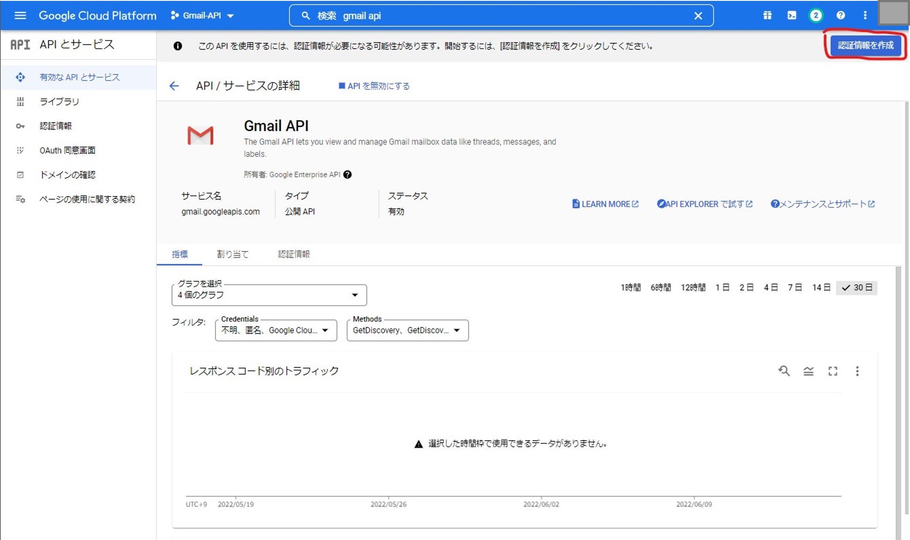
Task: Click the warning icon in empty chart
Action: pyautogui.click(x=419, y=444)
